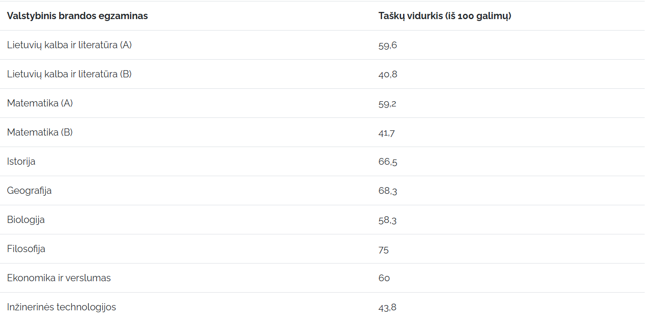Image resolution: width=648 pixels, height=317 pixels.
Task: Click the 'Valstybinis brandos egzaminas' column header
Action: coord(77,16)
